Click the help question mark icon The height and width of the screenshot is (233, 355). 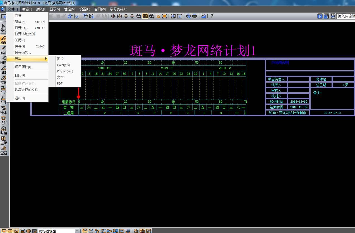[x=212, y=16]
